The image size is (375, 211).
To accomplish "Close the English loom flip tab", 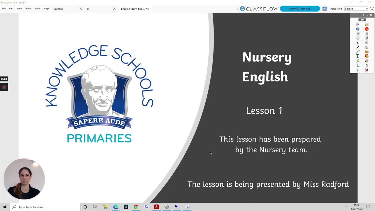I will click(148, 9).
